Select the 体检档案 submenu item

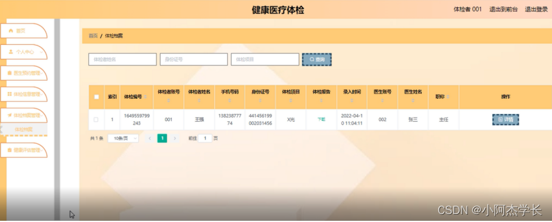tap(24, 129)
